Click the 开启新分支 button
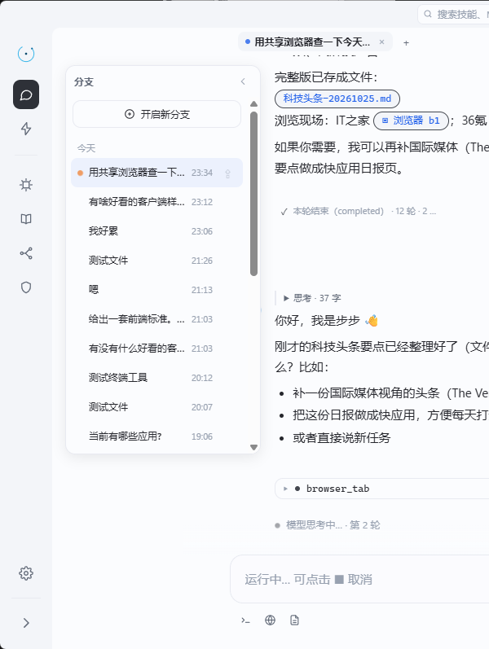This screenshot has width=489, height=649. point(156,114)
